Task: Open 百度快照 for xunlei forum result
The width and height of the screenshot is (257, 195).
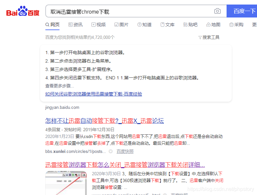Action: click(125, 151)
